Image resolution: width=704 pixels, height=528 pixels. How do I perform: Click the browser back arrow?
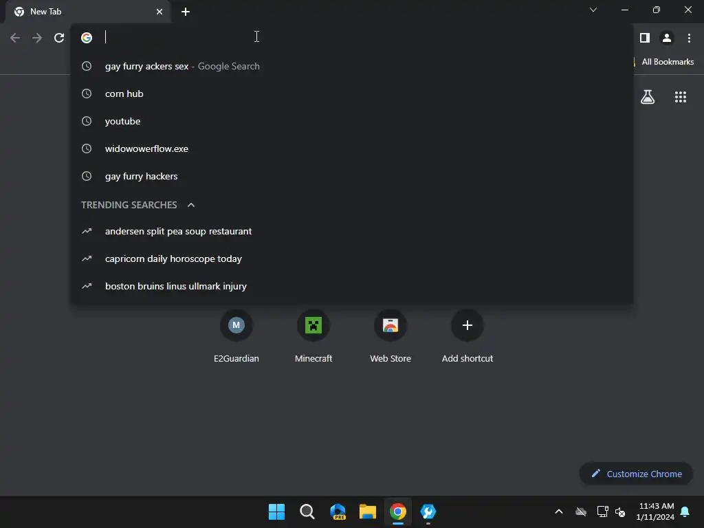pos(15,38)
